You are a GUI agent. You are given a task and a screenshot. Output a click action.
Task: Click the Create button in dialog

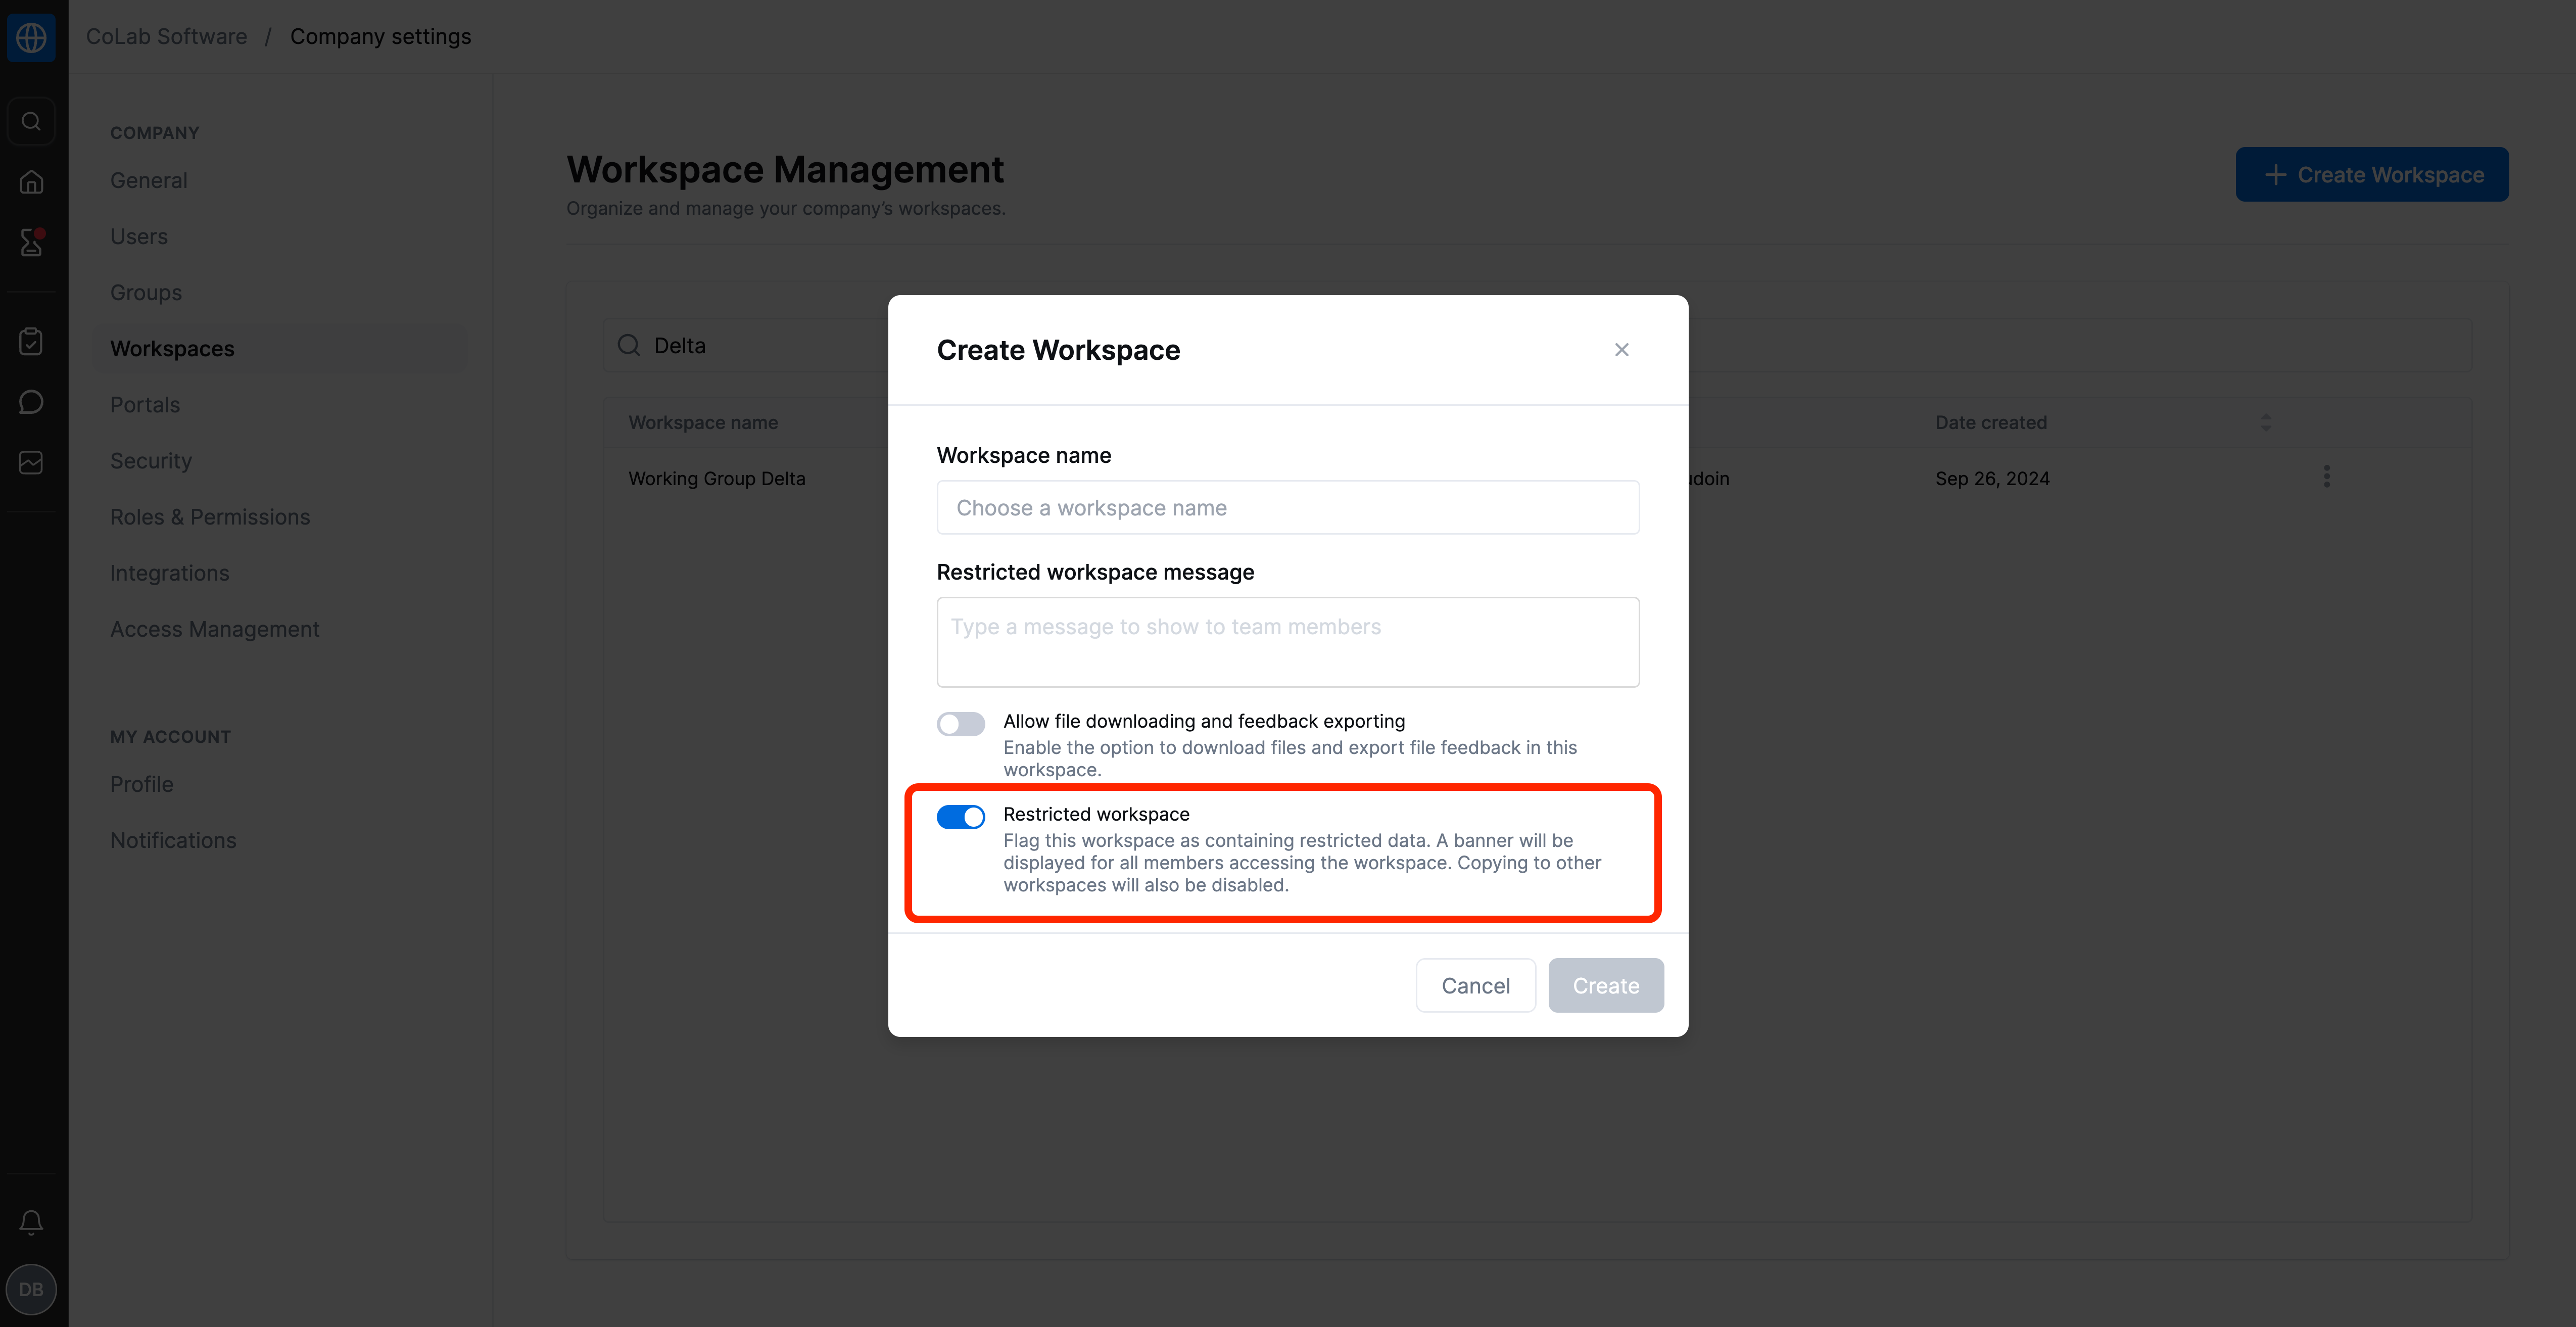pyautogui.click(x=1606, y=986)
